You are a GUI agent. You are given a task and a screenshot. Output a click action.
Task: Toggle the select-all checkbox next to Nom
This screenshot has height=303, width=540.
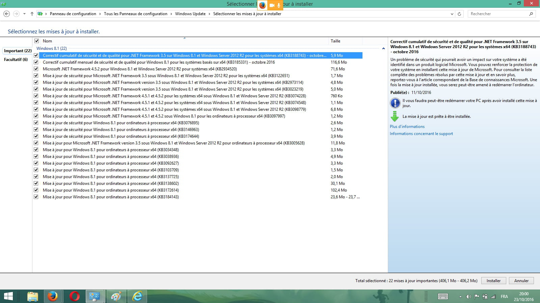36,41
